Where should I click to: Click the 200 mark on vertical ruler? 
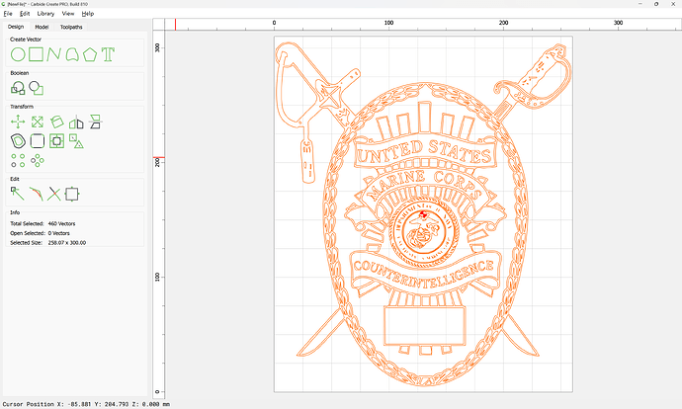pos(157,163)
